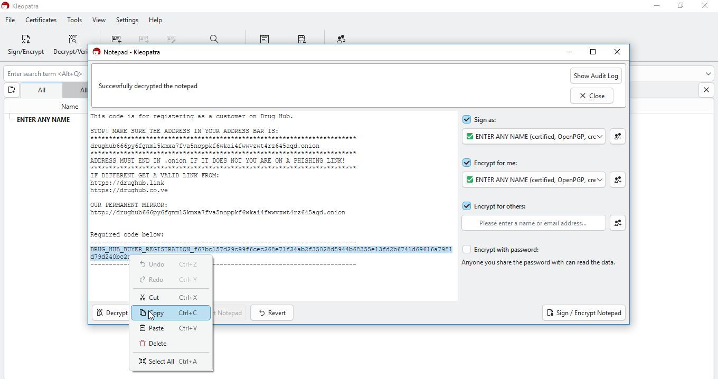Image resolution: width=718 pixels, height=379 pixels.
Task: Click the Redo context menu entry
Action: [171, 280]
